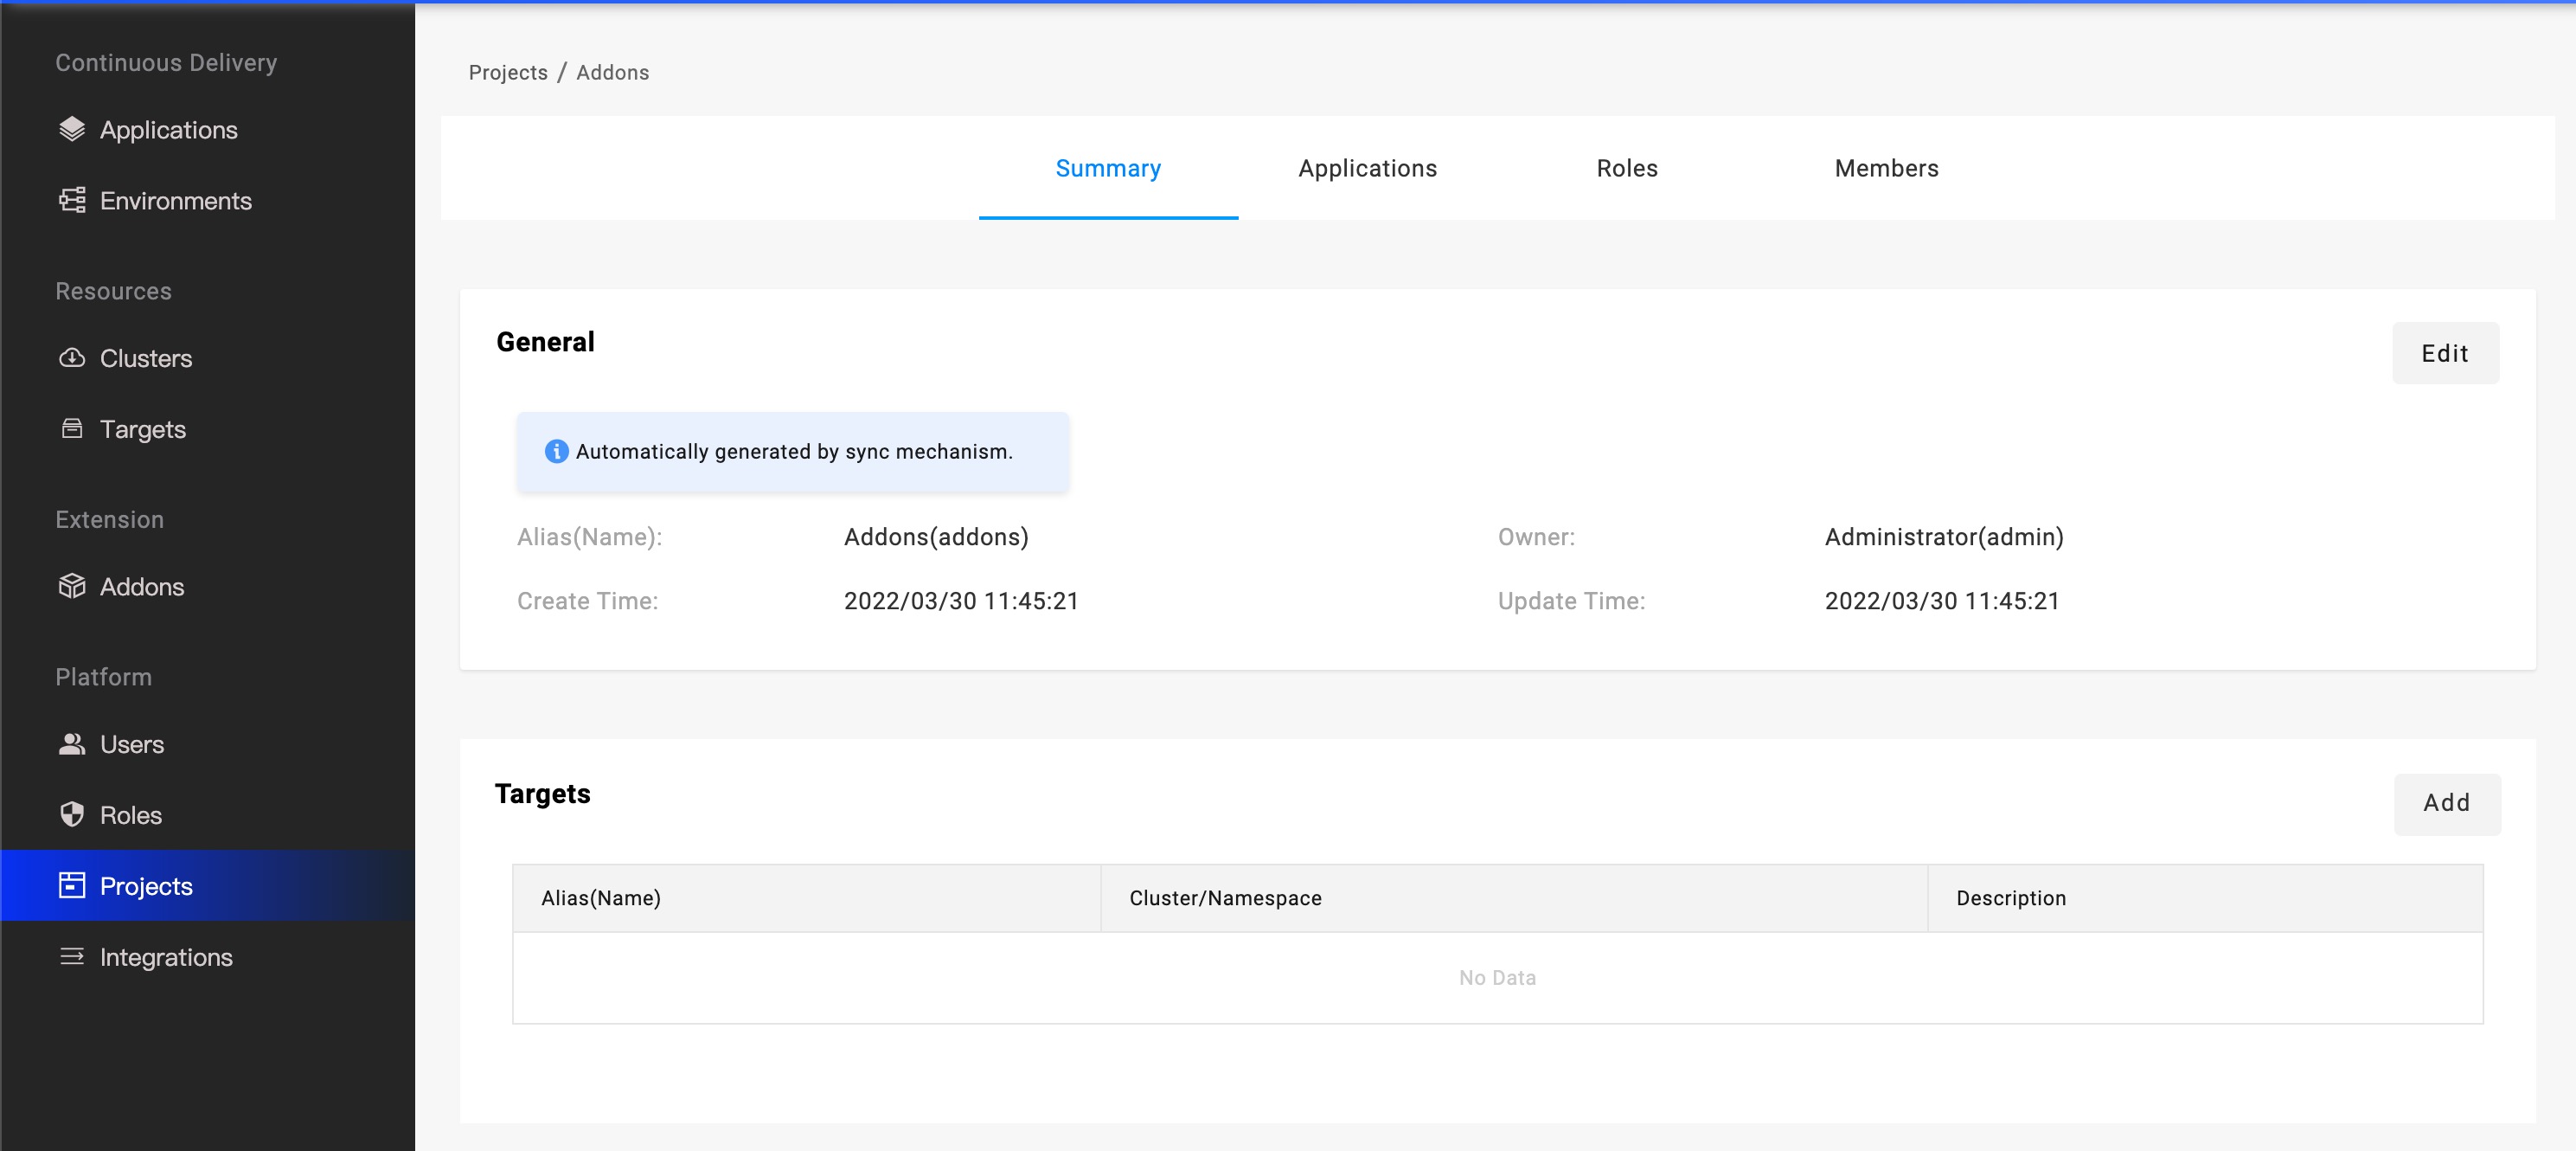Click the Targets icon in sidebar
The width and height of the screenshot is (2576, 1151).
[x=72, y=429]
